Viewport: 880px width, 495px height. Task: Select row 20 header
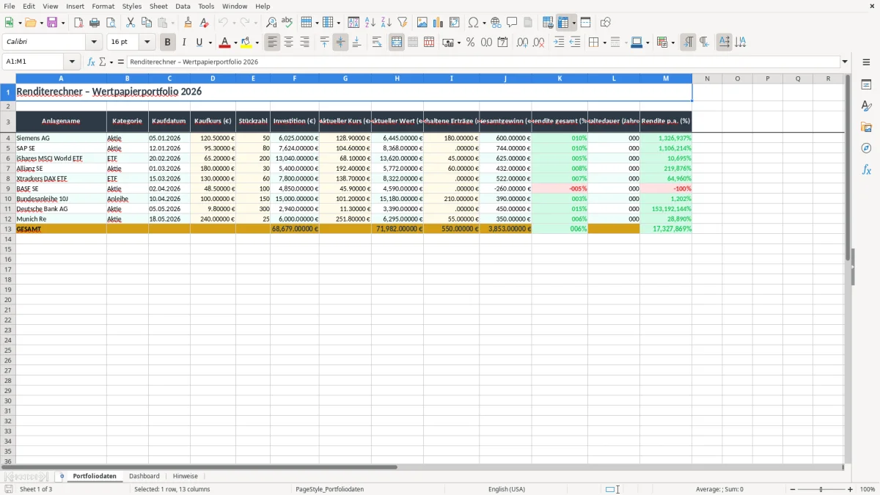[7, 300]
